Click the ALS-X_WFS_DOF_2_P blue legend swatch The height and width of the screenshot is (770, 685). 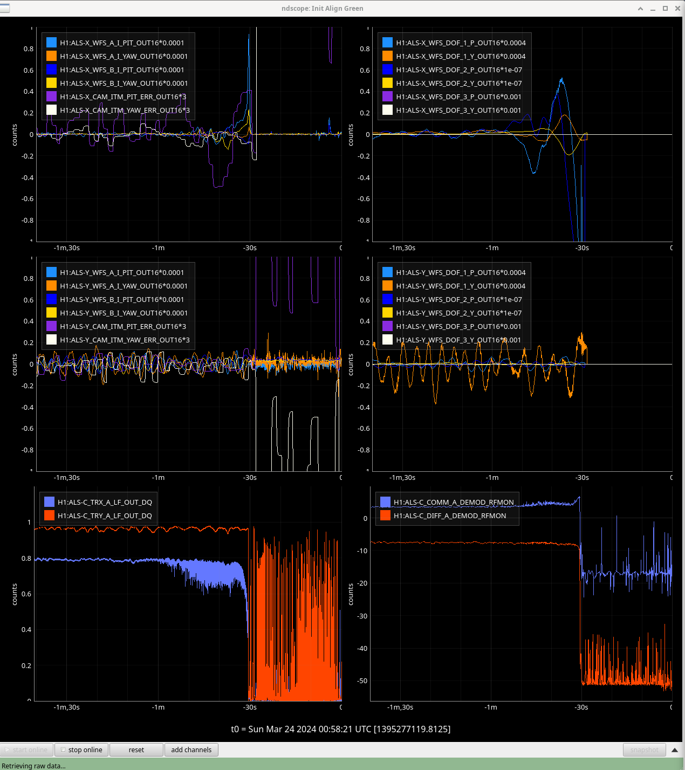coord(388,70)
